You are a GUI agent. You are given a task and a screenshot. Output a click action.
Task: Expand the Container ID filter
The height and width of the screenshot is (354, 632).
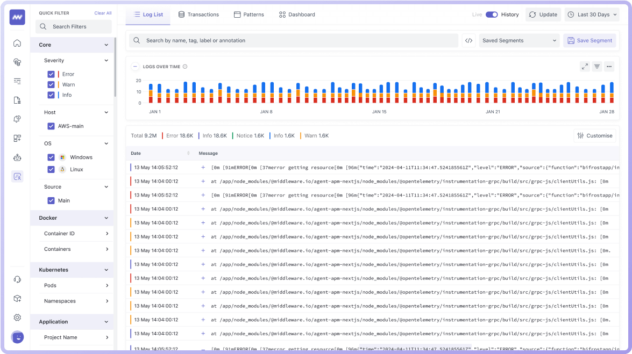point(76,234)
